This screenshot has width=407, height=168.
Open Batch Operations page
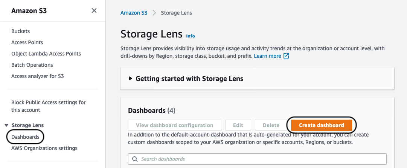click(32, 65)
